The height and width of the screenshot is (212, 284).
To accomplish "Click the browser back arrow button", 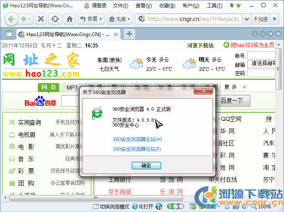I will coord(11,19).
